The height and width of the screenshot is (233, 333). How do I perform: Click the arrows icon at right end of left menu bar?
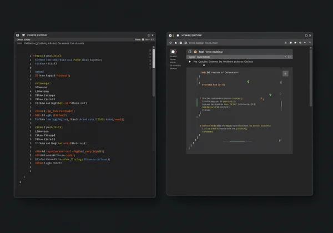[152, 39]
